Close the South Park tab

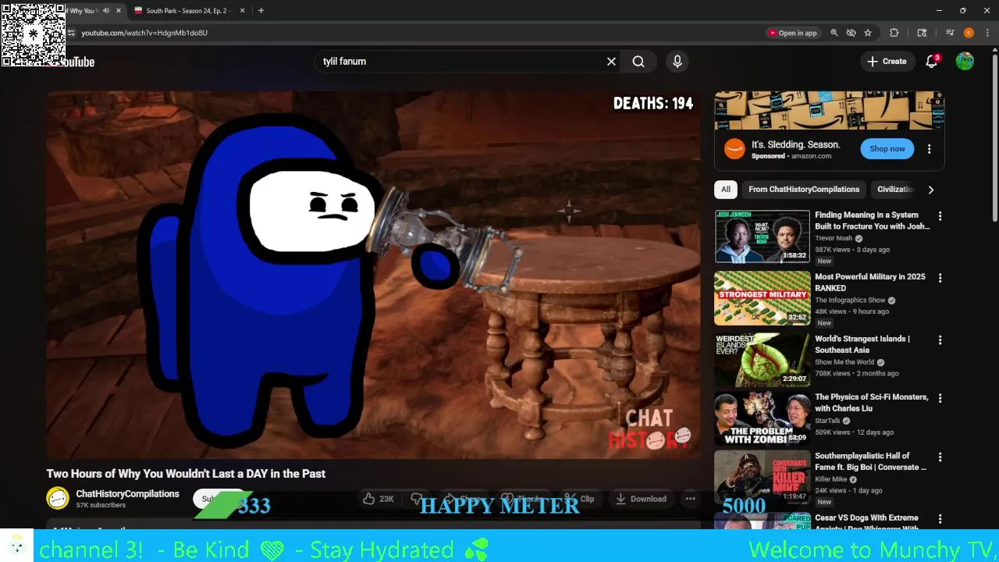(242, 11)
